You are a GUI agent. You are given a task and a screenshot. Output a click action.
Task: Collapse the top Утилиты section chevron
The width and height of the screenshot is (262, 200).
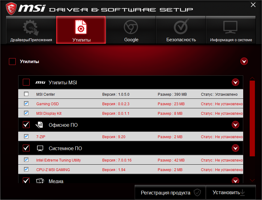pyautogui.click(x=244, y=61)
